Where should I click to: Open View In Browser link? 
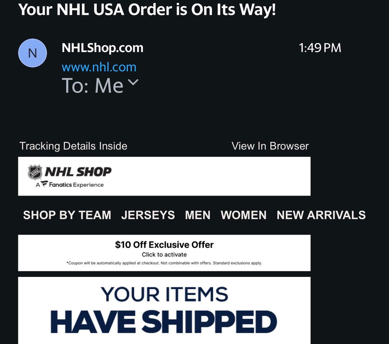pyautogui.click(x=270, y=146)
